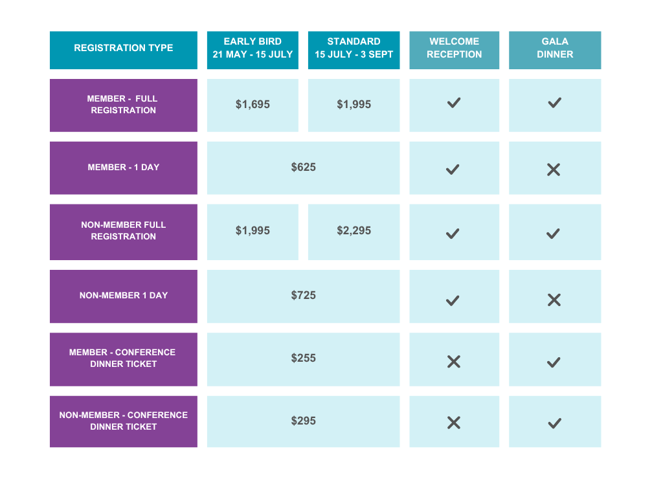This screenshot has width=663, height=497.
Task: Click the $295 dinner ticket price
Action: click(303, 421)
